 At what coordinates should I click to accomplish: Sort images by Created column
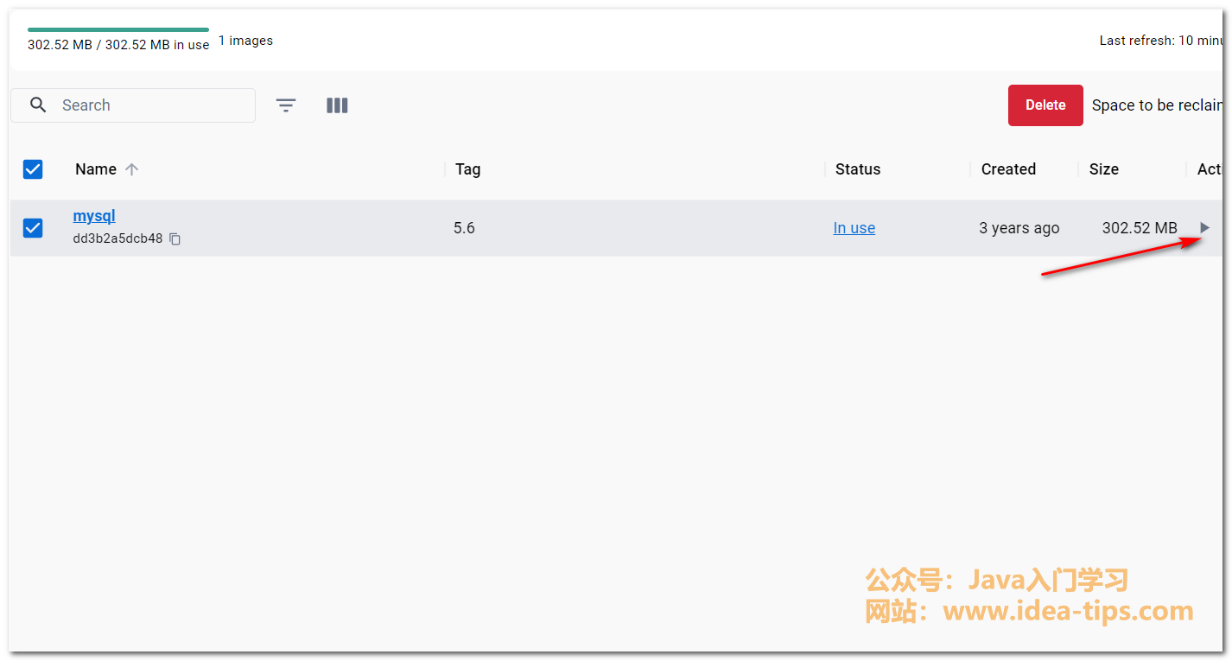[1008, 169]
